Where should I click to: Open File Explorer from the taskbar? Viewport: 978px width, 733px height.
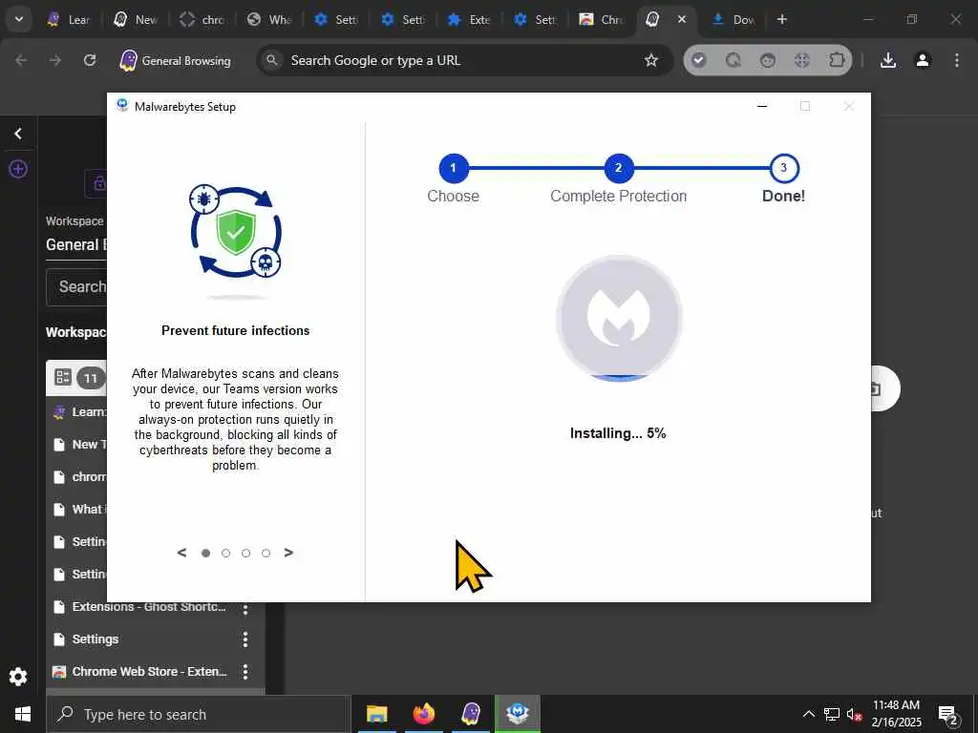point(376,714)
